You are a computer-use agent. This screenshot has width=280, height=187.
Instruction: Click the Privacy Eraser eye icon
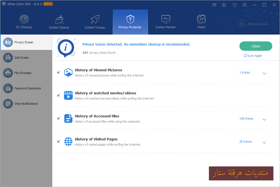pos(8,42)
